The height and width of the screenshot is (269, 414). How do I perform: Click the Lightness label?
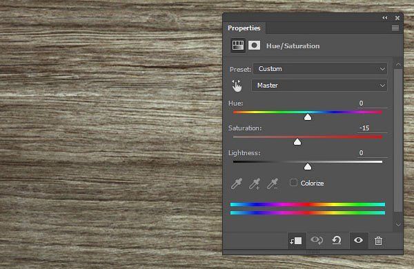[x=244, y=153]
